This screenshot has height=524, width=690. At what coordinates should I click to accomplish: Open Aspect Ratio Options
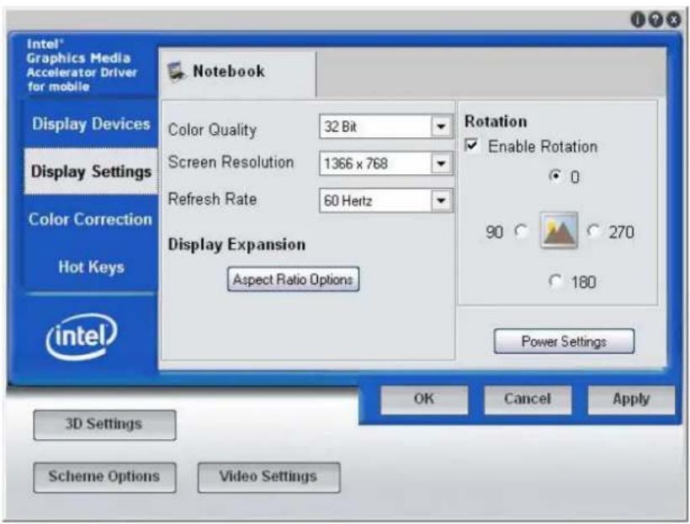(x=293, y=279)
